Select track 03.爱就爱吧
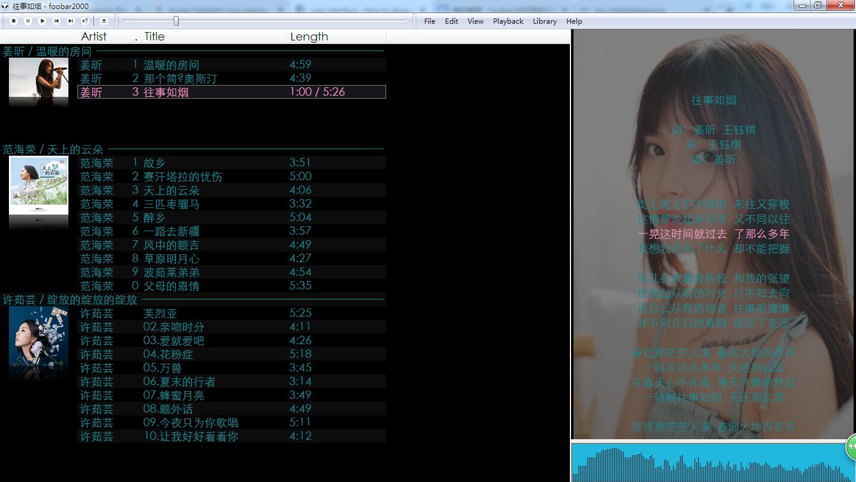856x482 pixels. pos(232,340)
